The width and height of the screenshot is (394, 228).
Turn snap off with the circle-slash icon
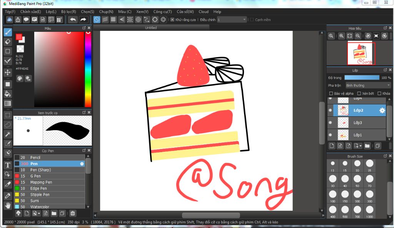[x=97, y=20]
